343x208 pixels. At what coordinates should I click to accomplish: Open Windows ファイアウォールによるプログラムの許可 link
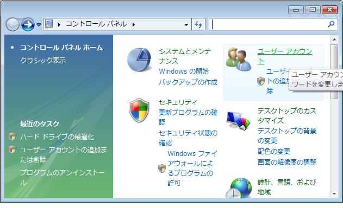(192, 168)
